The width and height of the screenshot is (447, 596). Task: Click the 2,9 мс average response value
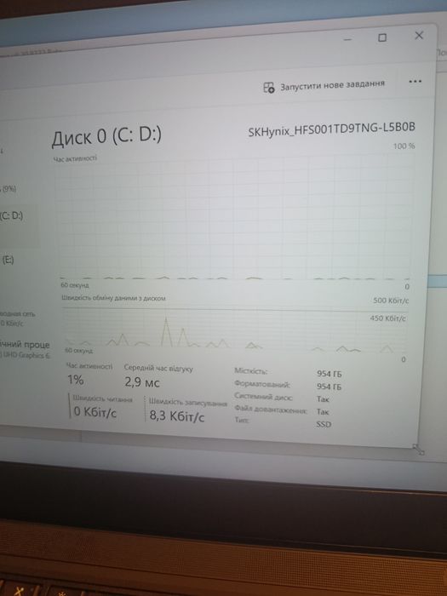point(142,382)
